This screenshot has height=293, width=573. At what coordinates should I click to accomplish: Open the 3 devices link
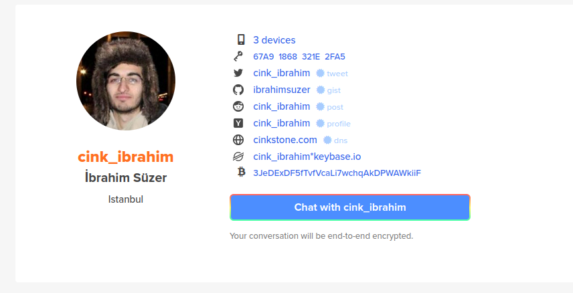click(x=274, y=40)
